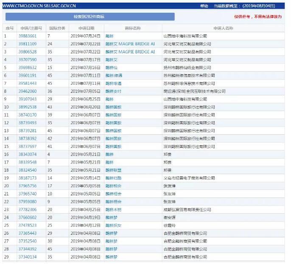Screen dimensions: 291x264
Task: Select date cell 2019年05月14日
Action: tap(85, 178)
